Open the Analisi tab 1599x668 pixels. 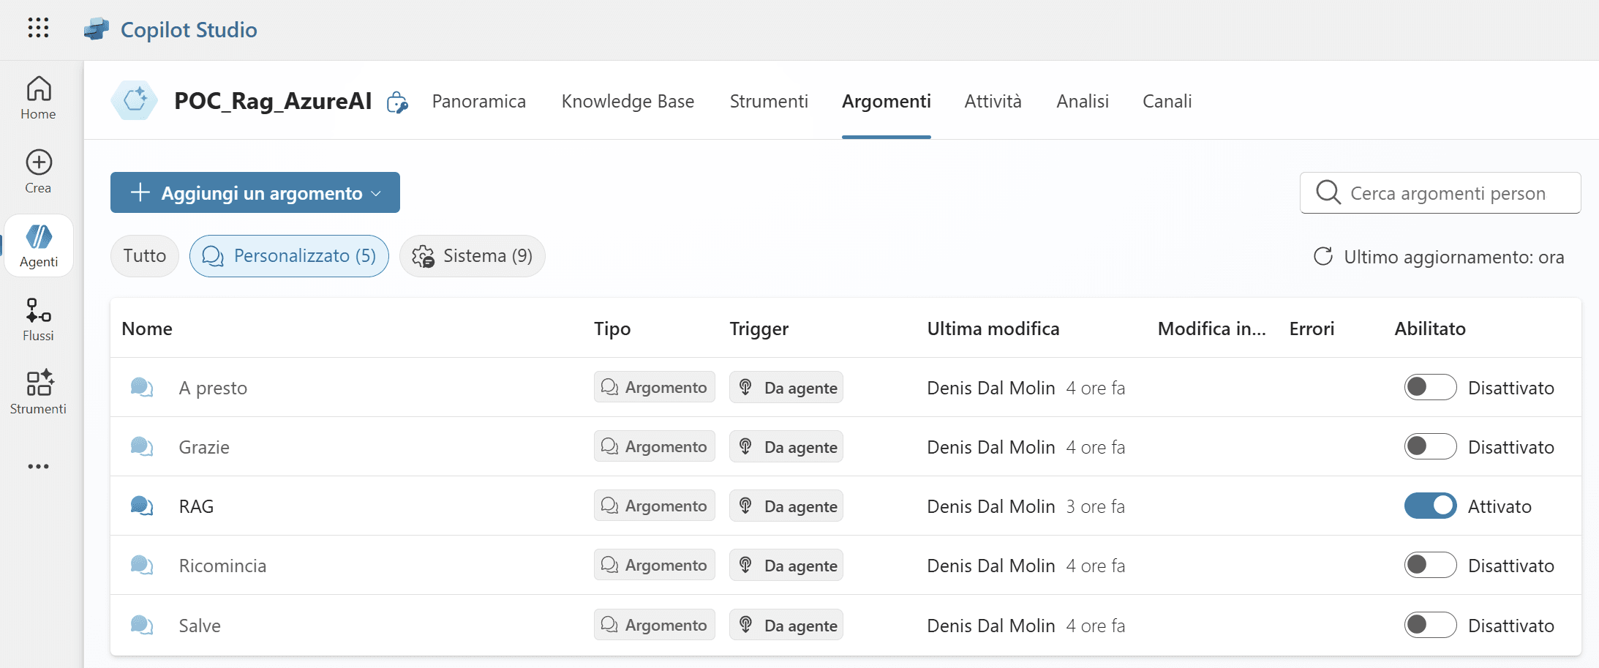coord(1083,101)
